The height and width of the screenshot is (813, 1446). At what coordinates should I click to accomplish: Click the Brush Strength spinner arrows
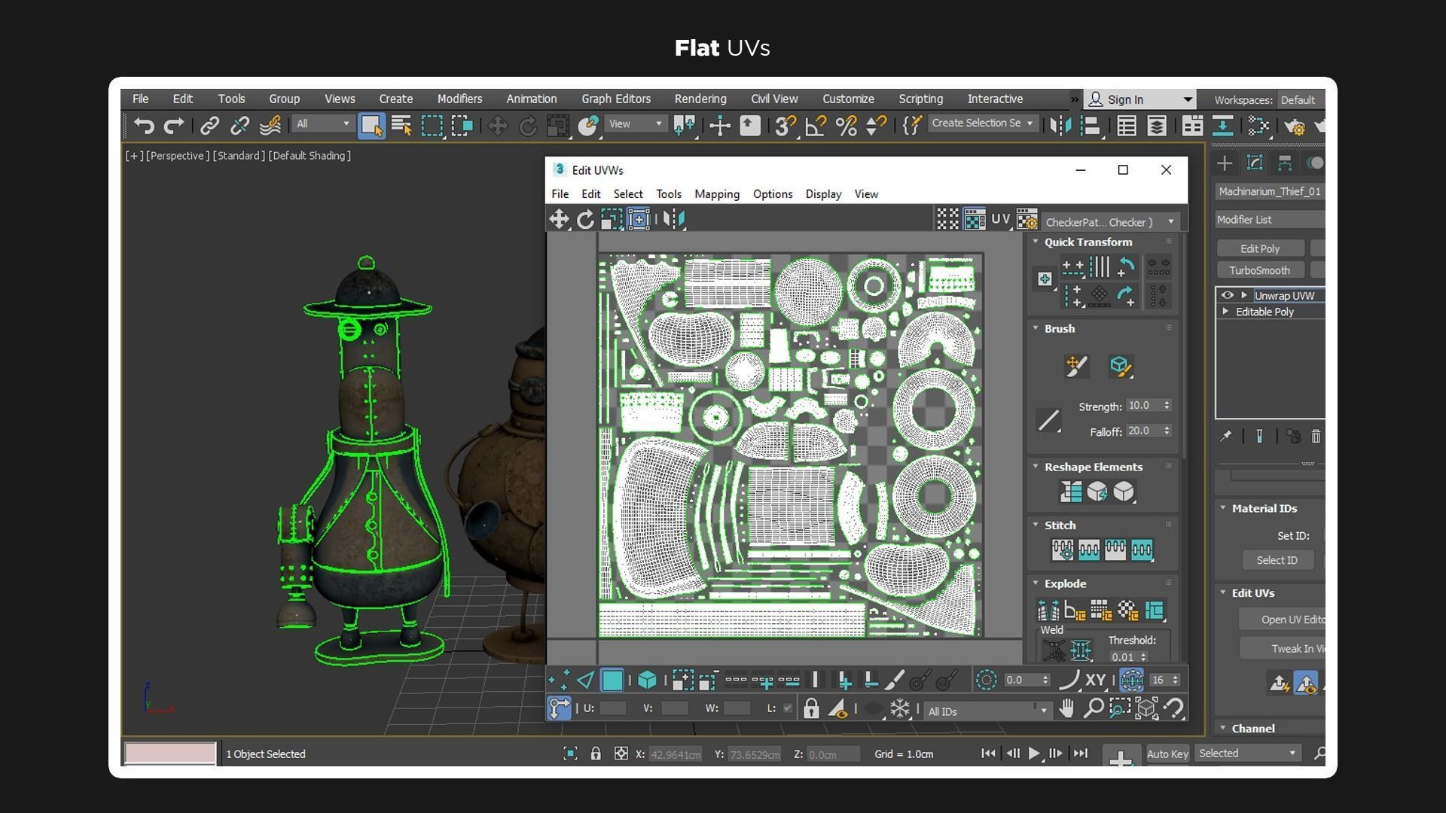(x=1167, y=405)
